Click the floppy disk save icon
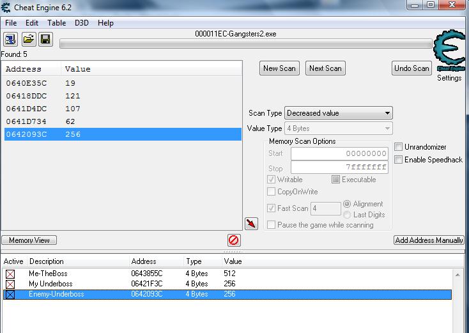469x333 pixels. 45,39
